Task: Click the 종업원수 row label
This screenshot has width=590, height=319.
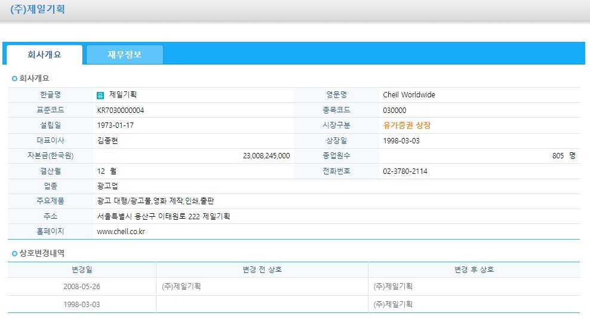Action: (x=336, y=155)
